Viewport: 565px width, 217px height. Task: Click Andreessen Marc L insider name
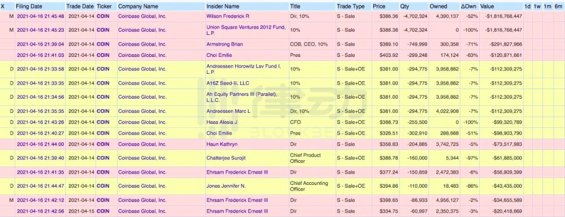tap(228, 111)
